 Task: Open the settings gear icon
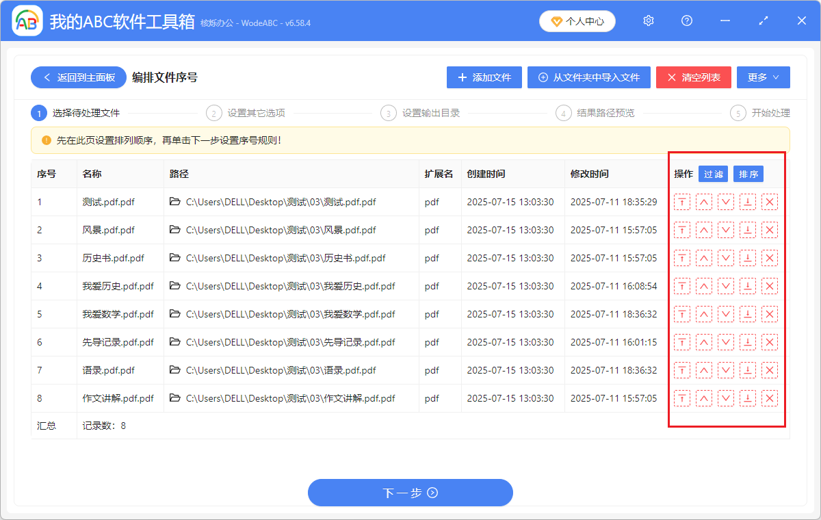tap(648, 21)
